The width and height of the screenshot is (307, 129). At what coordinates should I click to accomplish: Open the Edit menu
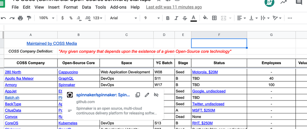[27, 7]
